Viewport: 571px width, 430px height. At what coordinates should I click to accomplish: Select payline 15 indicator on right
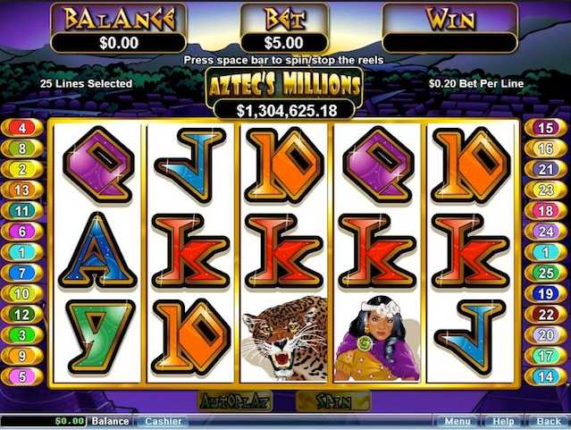(545, 128)
